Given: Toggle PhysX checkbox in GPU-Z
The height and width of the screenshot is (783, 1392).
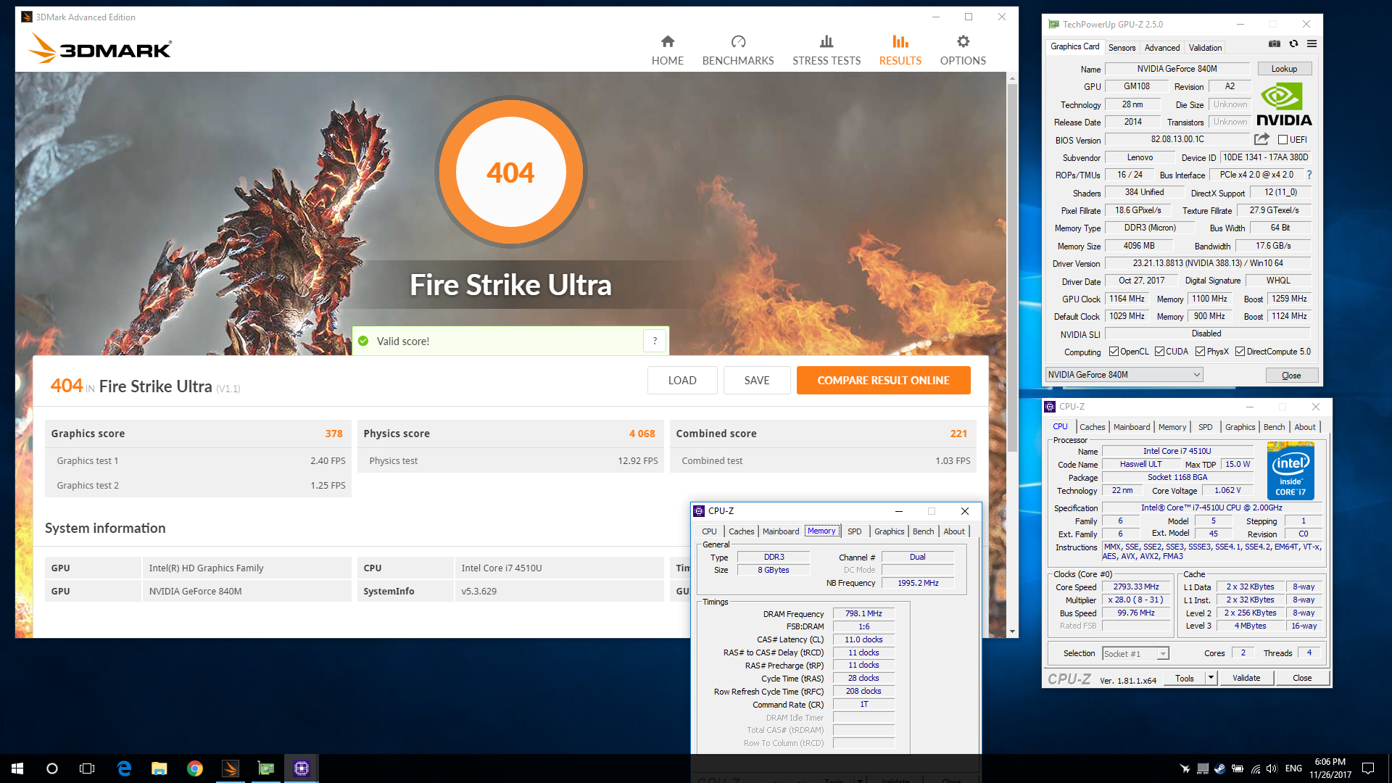Looking at the screenshot, I should pos(1201,352).
